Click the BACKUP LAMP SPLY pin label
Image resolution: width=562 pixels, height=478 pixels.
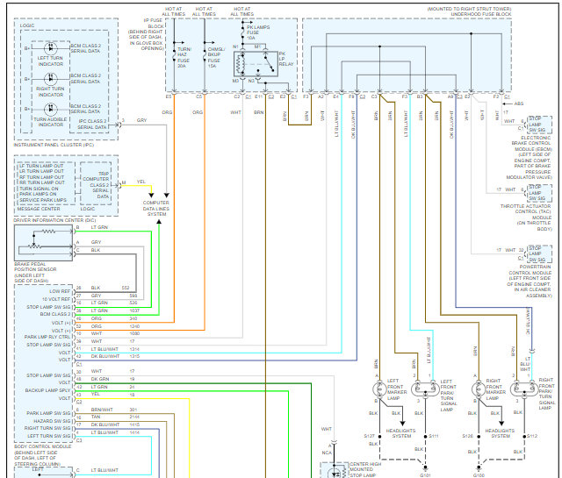click(x=47, y=390)
